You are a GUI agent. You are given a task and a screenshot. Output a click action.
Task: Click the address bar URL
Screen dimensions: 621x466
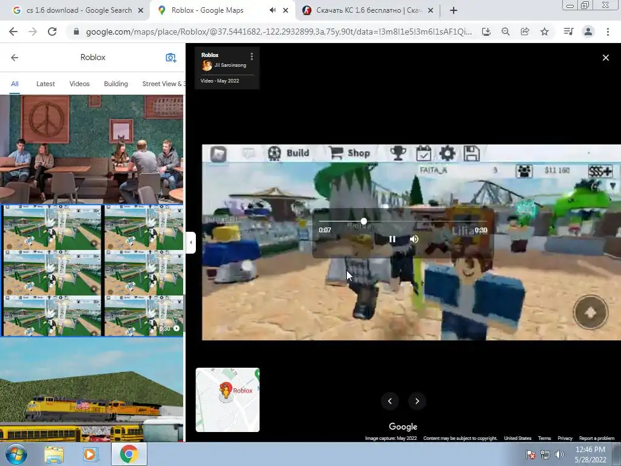click(278, 32)
